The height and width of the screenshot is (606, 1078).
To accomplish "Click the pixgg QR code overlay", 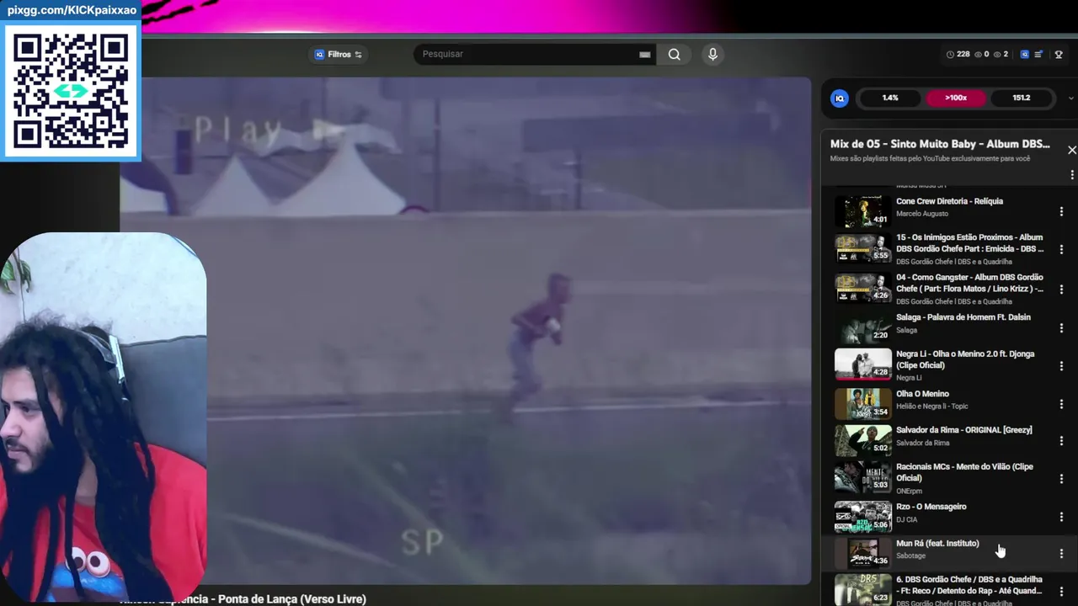I will pyautogui.click(x=72, y=91).
